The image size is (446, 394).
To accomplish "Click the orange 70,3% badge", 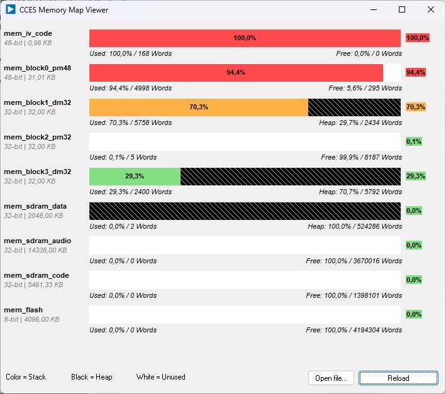I will [416, 107].
